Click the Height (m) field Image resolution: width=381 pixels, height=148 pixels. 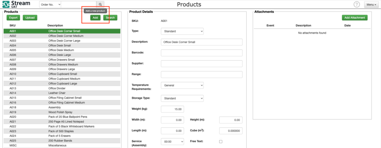[231, 120]
